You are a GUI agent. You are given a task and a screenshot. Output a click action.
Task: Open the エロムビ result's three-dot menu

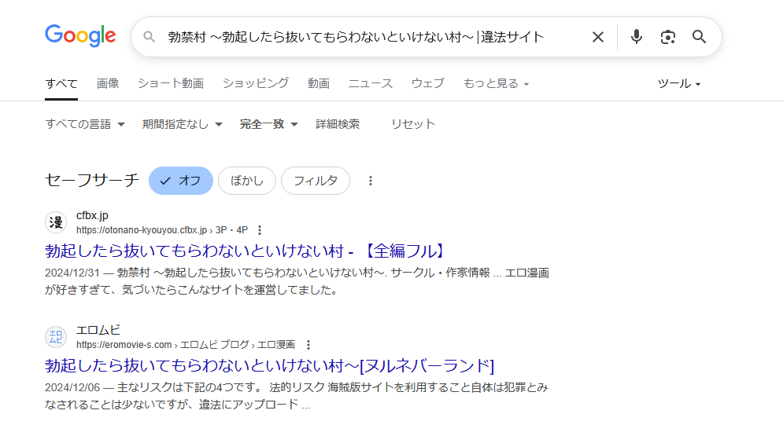pos(308,345)
